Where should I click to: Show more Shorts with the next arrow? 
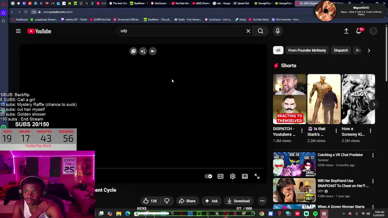[x=374, y=104]
